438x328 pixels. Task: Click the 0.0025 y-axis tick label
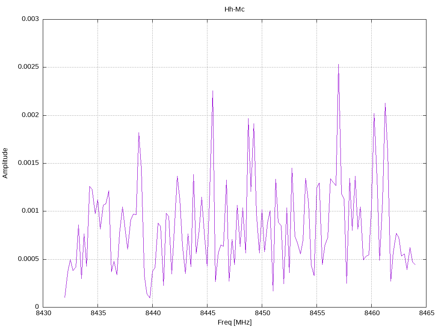pyautogui.click(x=28, y=67)
